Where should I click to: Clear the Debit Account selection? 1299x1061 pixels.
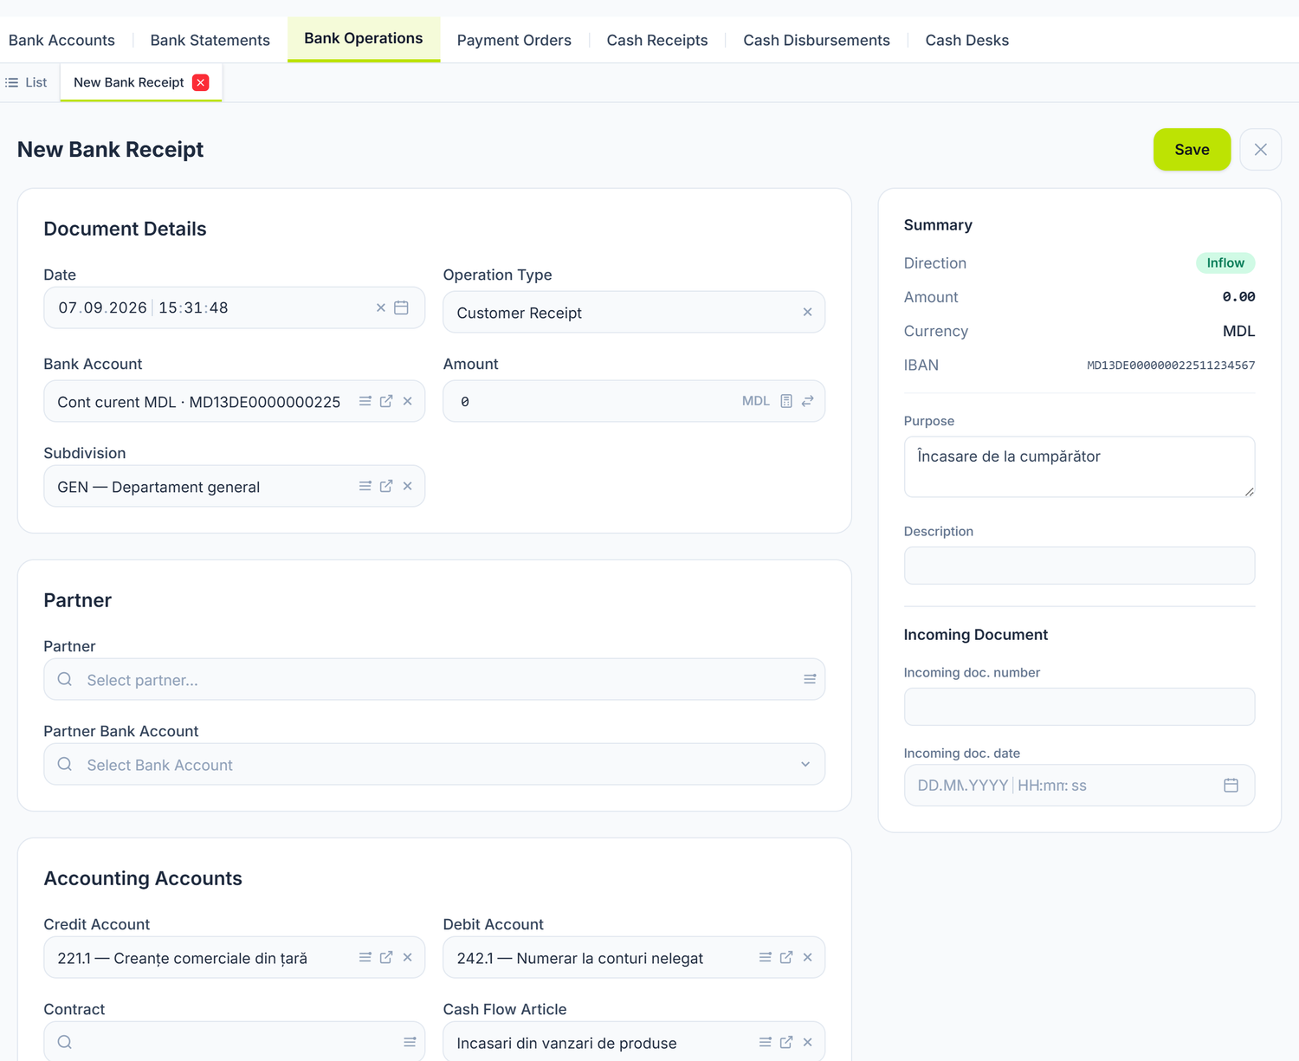coord(807,957)
